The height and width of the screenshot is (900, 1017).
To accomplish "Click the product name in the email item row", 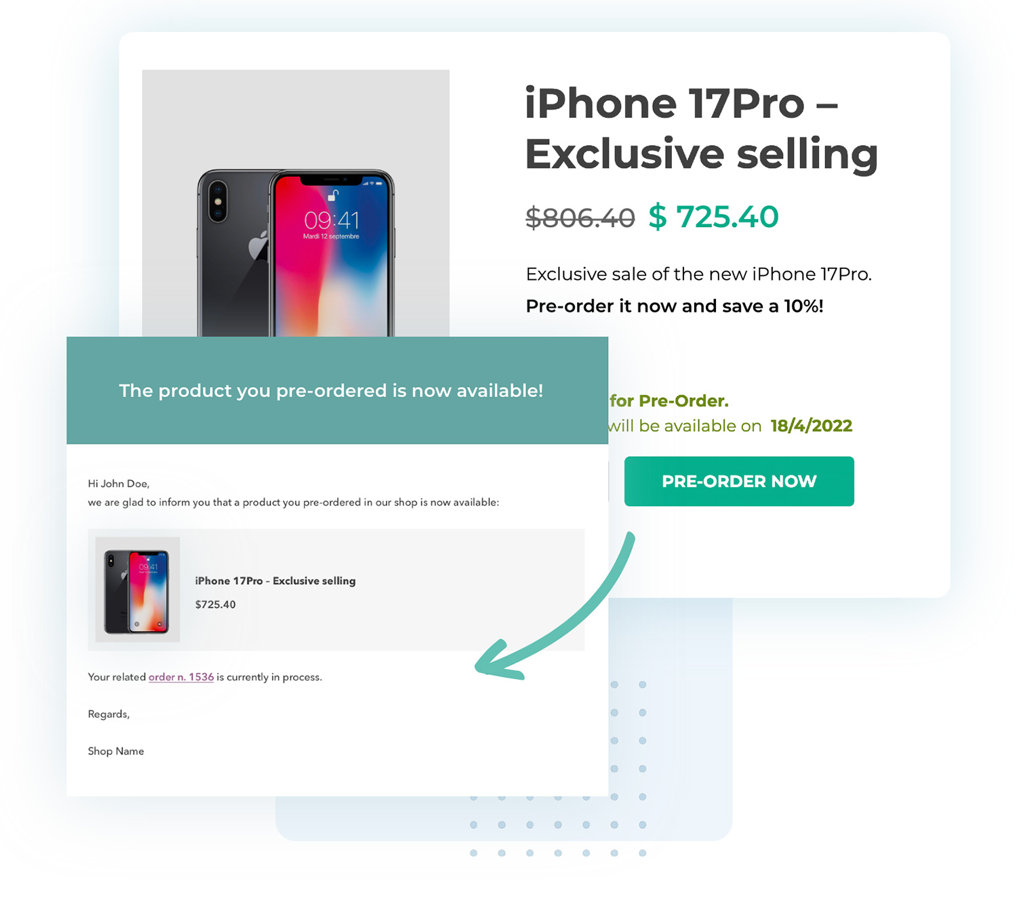I will pyautogui.click(x=275, y=581).
